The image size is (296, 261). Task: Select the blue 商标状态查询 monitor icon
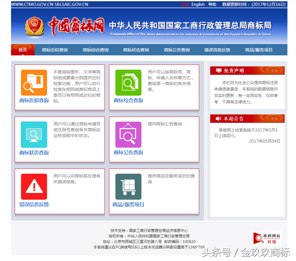[x=34, y=134]
